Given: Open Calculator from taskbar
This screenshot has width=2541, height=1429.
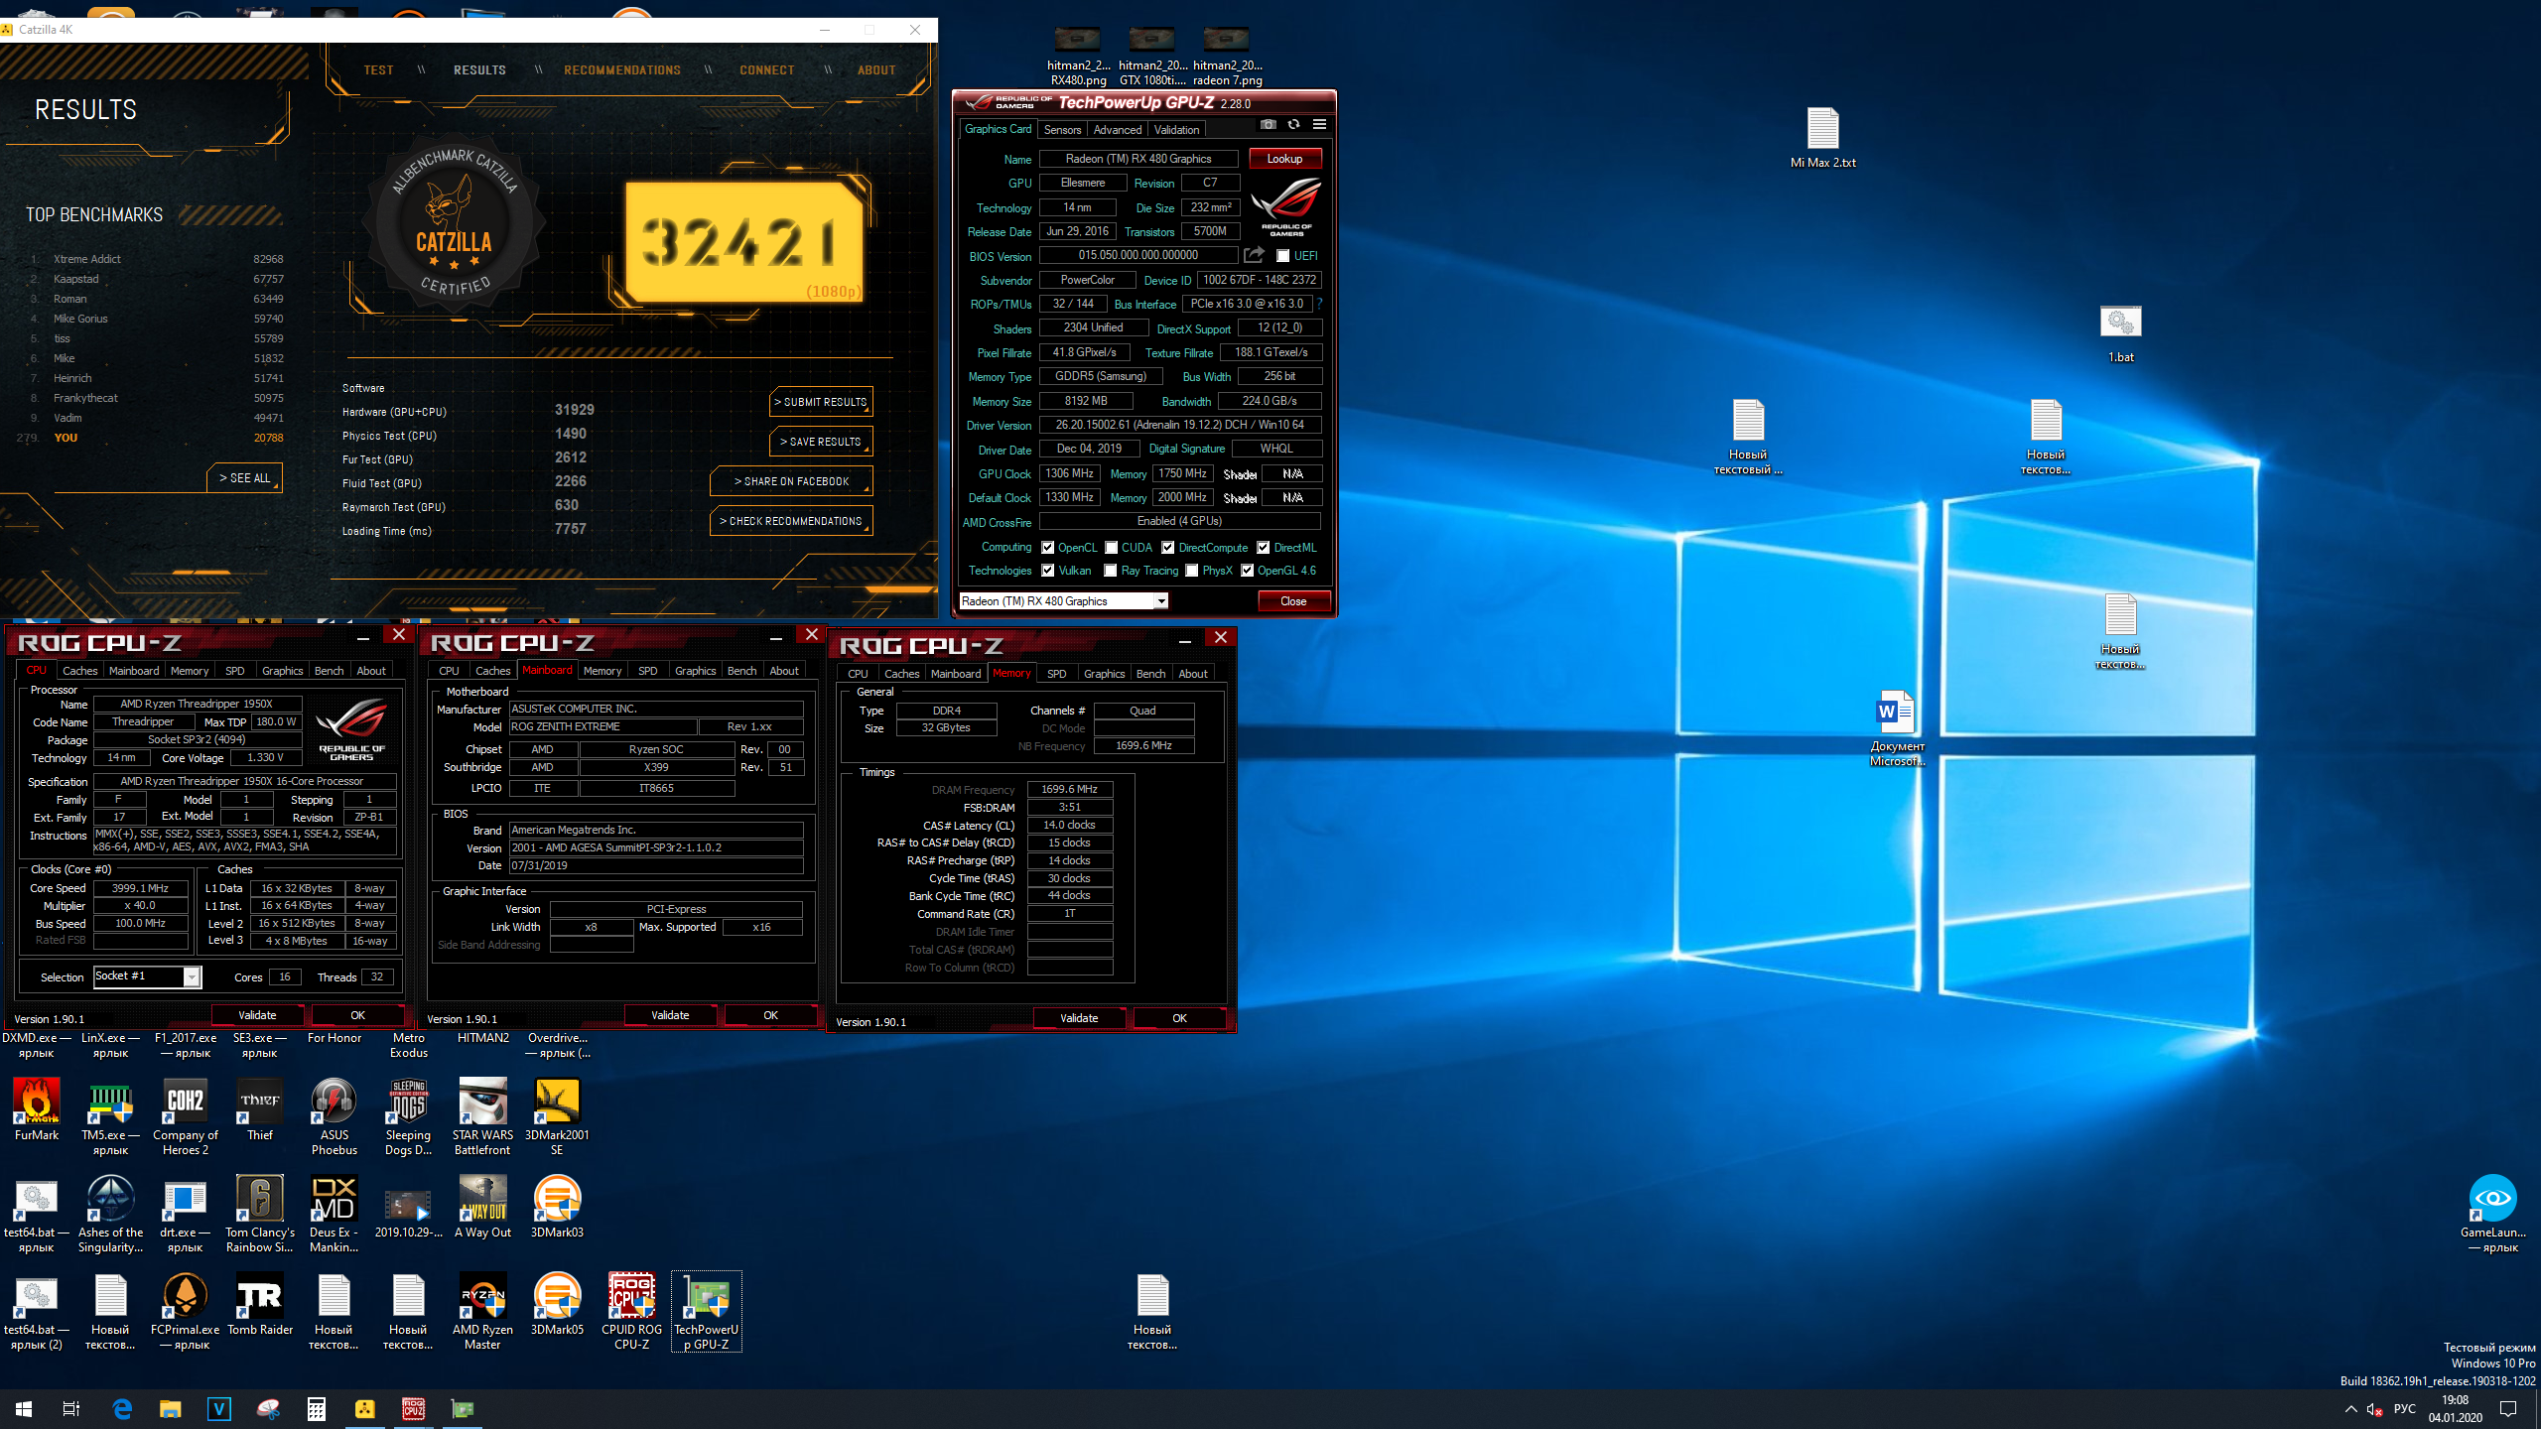Looking at the screenshot, I should click(317, 1408).
